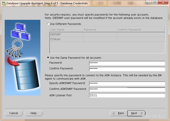Click the ASM Listener Port field
Viewport: 170px width, 121px height.
pos(127,95)
